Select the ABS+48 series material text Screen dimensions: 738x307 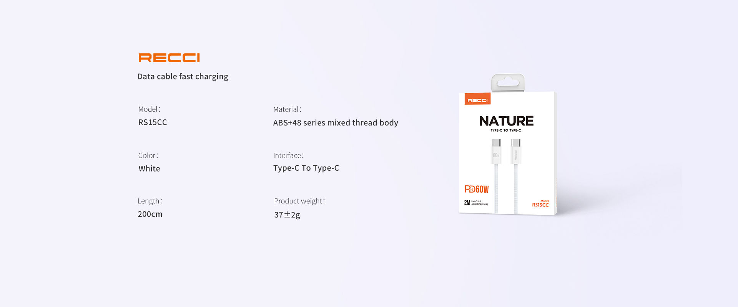pyautogui.click(x=336, y=123)
